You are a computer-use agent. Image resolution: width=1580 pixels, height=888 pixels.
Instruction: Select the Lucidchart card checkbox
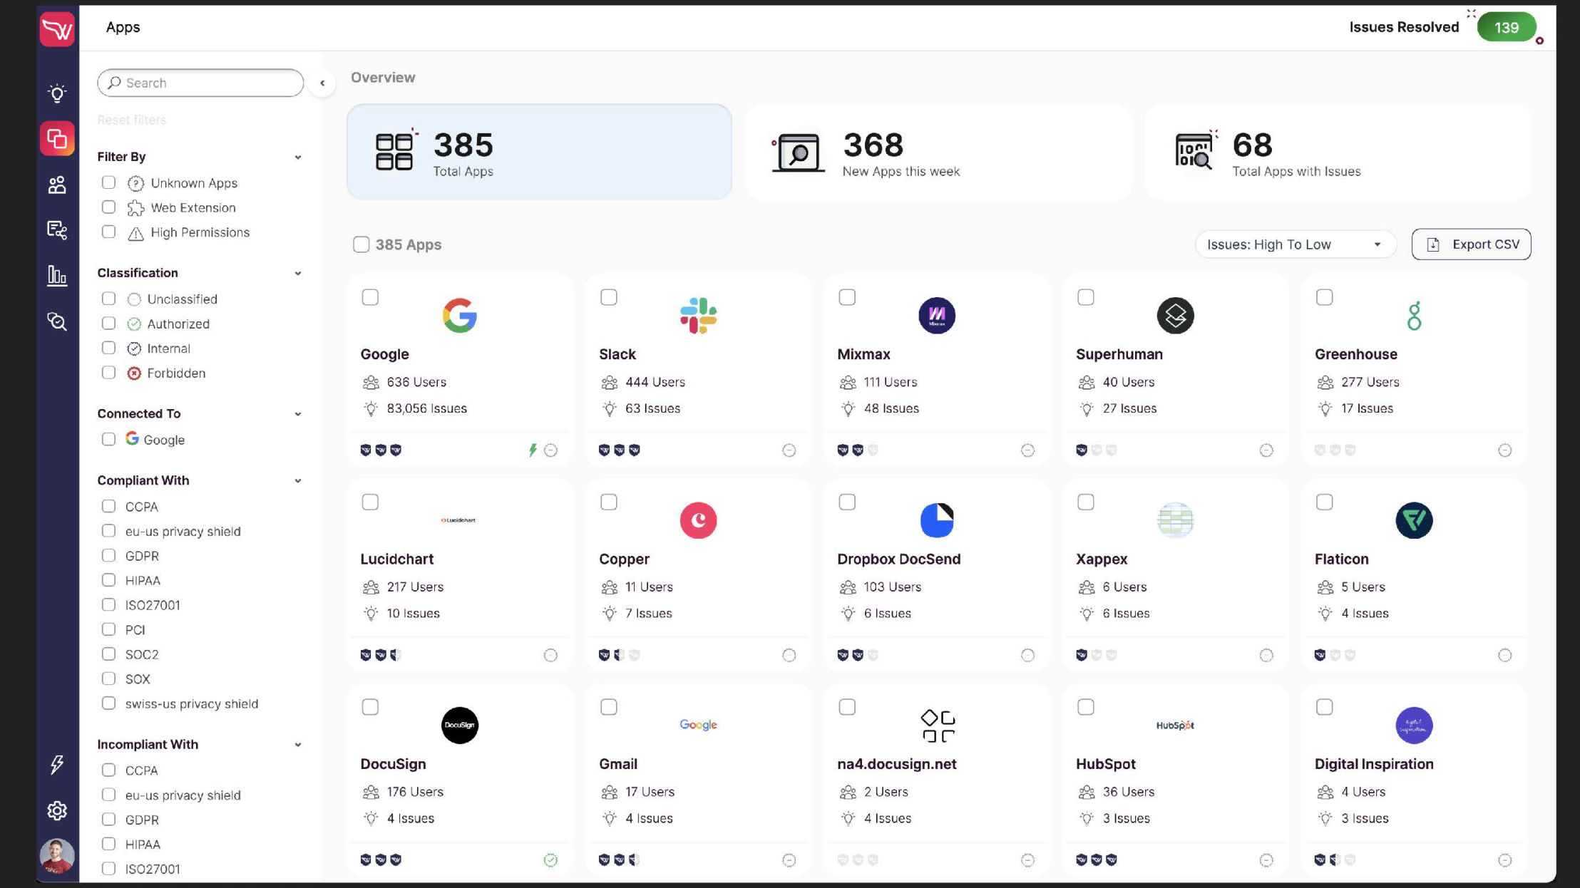(x=370, y=502)
